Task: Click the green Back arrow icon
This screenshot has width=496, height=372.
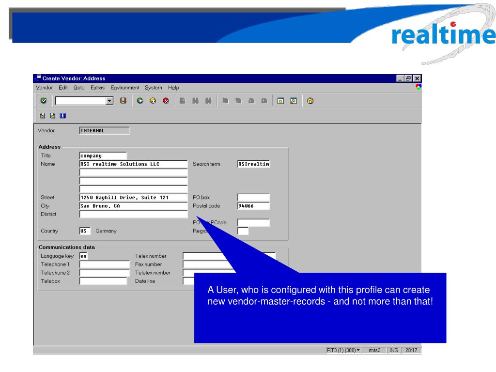Action: click(x=140, y=101)
